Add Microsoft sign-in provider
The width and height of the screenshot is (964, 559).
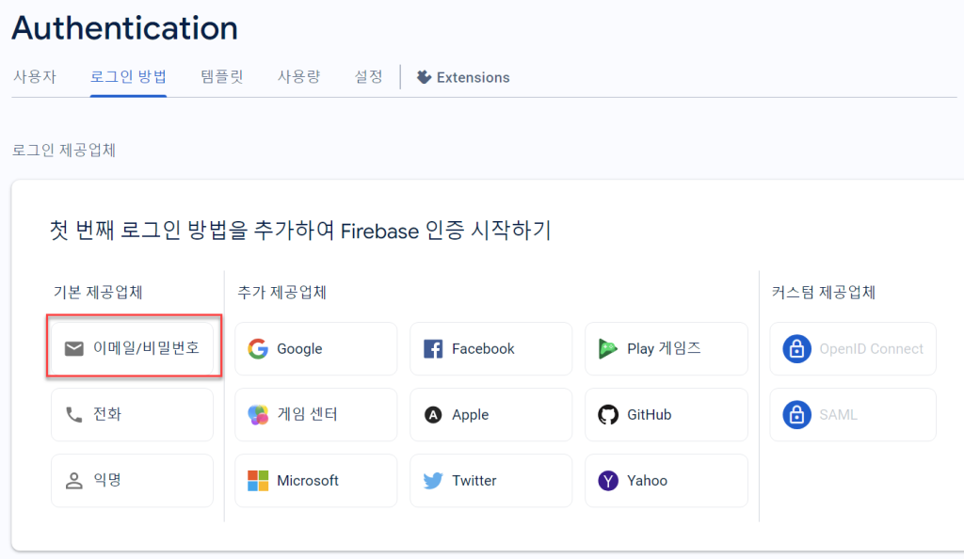point(316,480)
